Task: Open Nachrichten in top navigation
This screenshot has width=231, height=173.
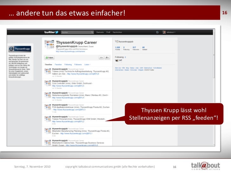Action: (x=117, y=32)
